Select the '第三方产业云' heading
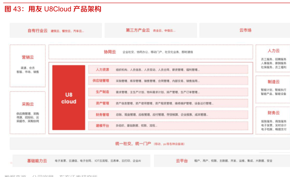This screenshot has height=177, width=290. 138,30
